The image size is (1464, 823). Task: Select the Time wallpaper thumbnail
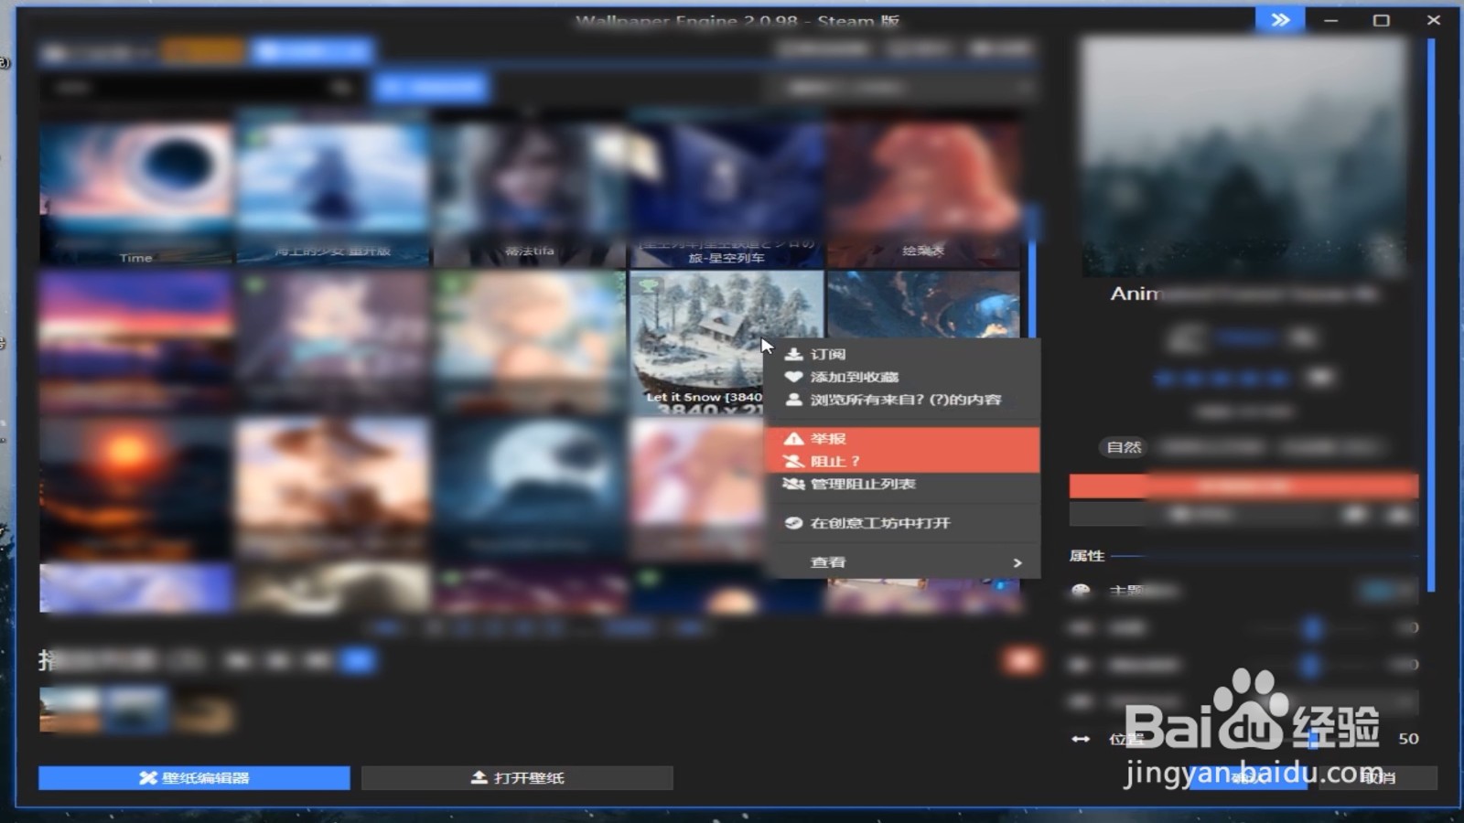click(x=135, y=192)
